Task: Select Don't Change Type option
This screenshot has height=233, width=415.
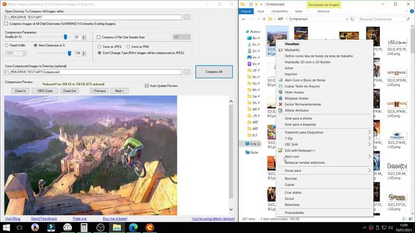Action: click(99, 53)
